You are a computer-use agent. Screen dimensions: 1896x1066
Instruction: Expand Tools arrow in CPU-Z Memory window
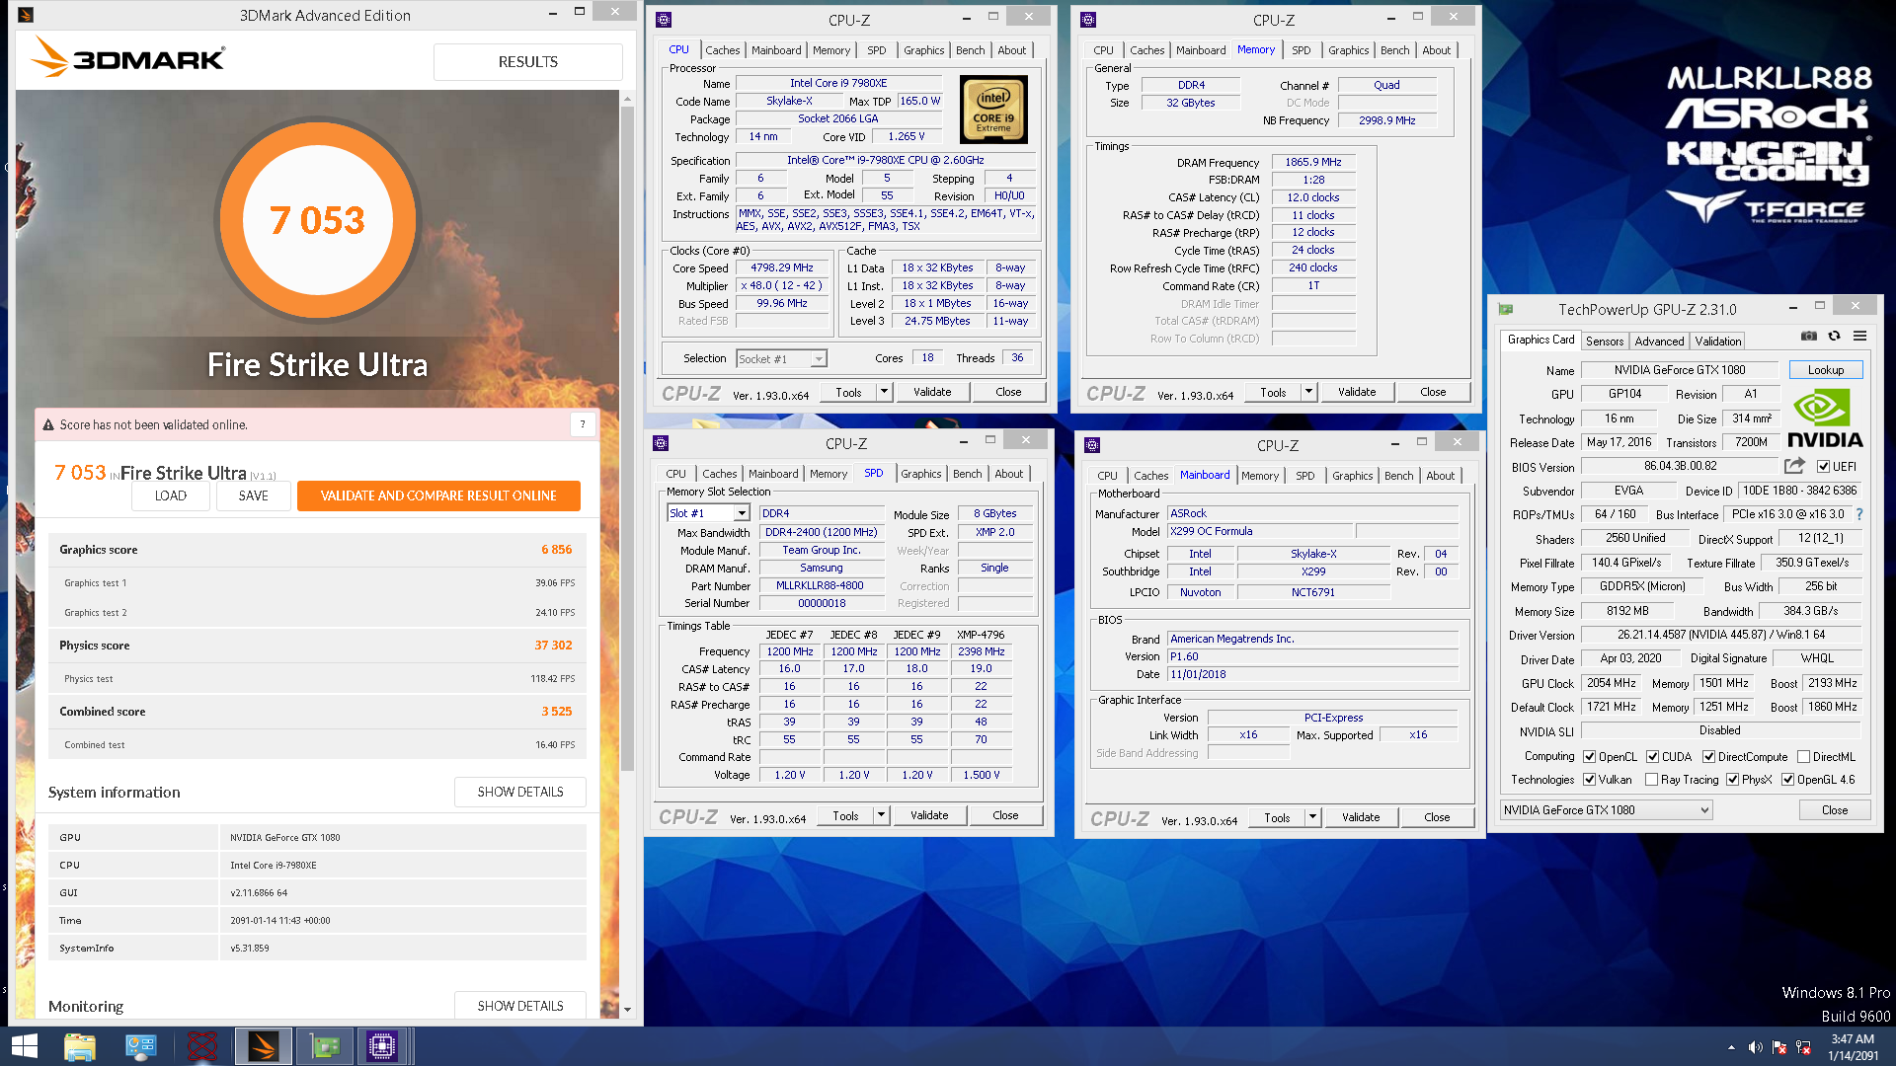point(1308,392)
